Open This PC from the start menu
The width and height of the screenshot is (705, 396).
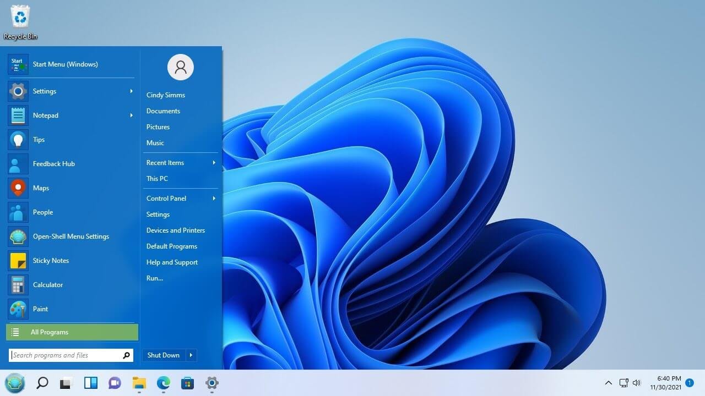point(157,178)
